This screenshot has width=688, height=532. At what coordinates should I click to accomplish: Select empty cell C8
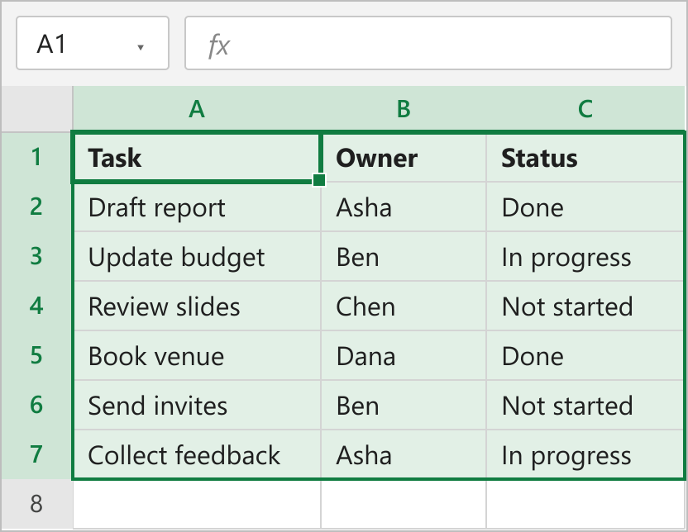(585, 505)
